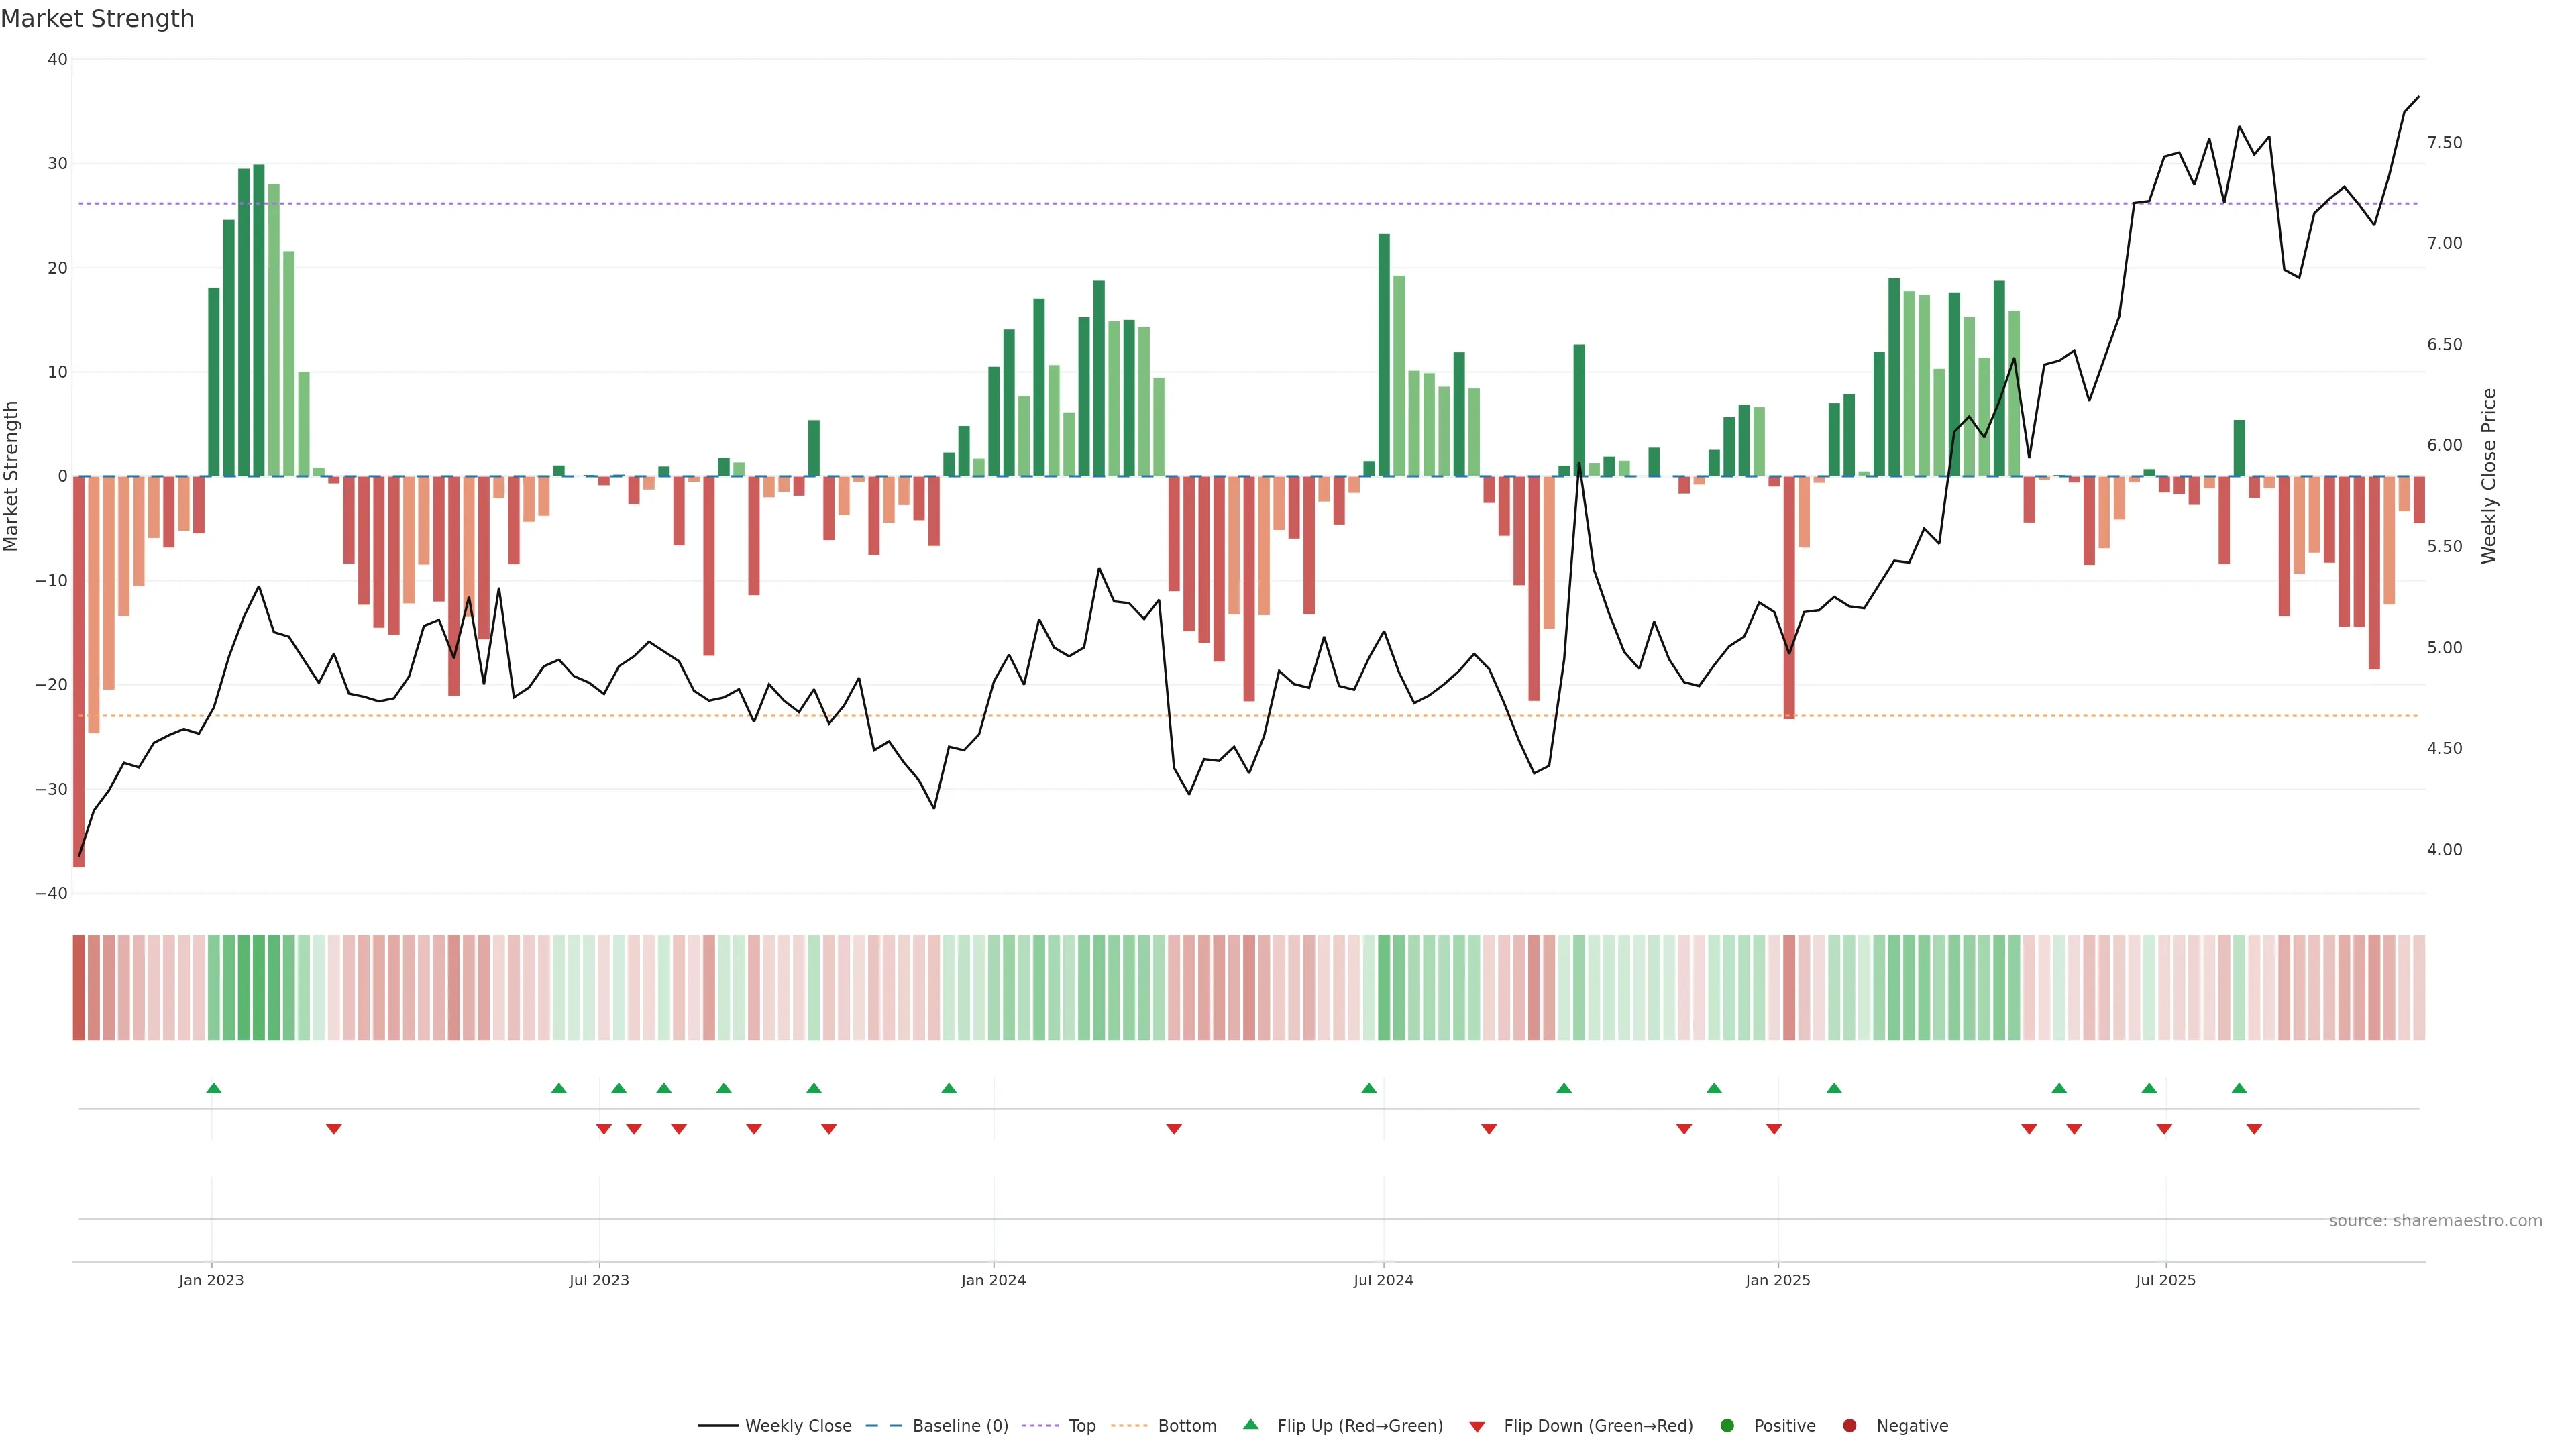Click the red flip-down marker nearest April 2024
Screen dimensions: 2576x1449
pos(1174,1129)
